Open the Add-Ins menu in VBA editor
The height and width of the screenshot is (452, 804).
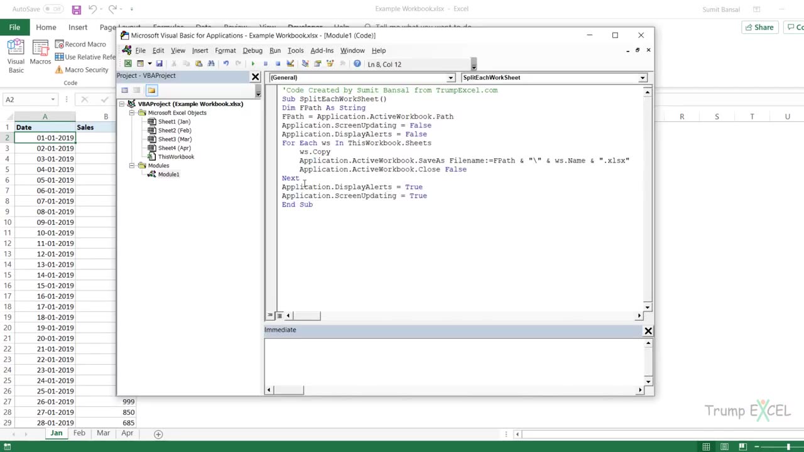(322, 50)
